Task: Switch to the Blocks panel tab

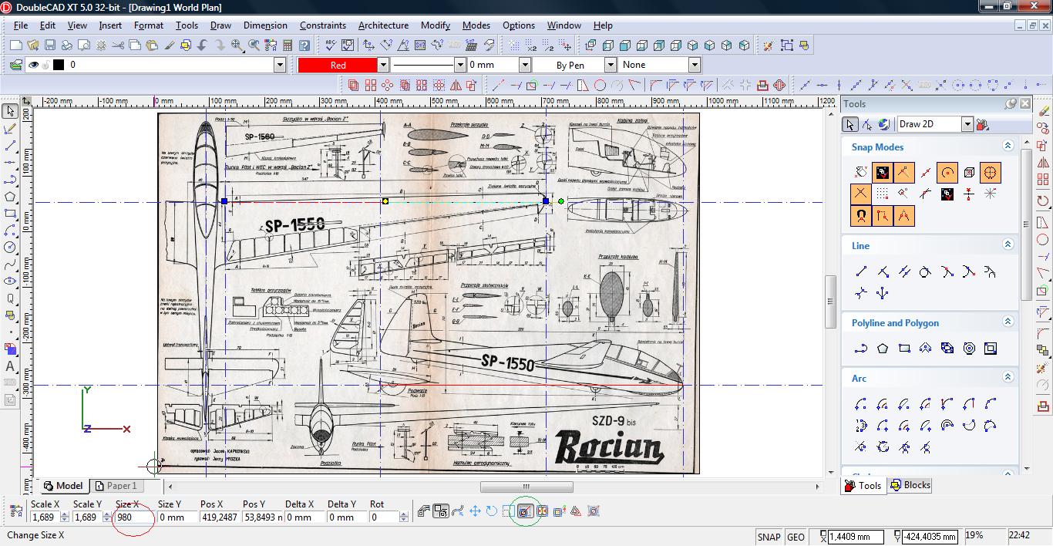Action: [x=910, y=485]
